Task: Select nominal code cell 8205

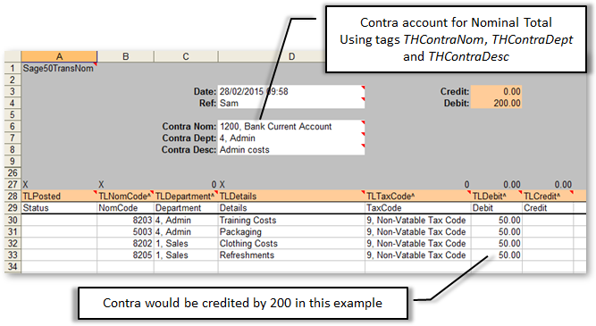Action: click(125, 255)
